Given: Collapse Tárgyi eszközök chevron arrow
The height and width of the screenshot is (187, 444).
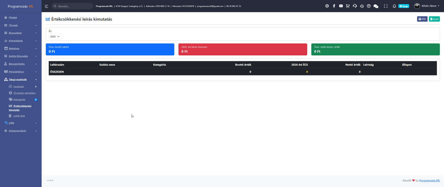Looking at the screenshot, I should pyautogui.click(x=36, y=80).
